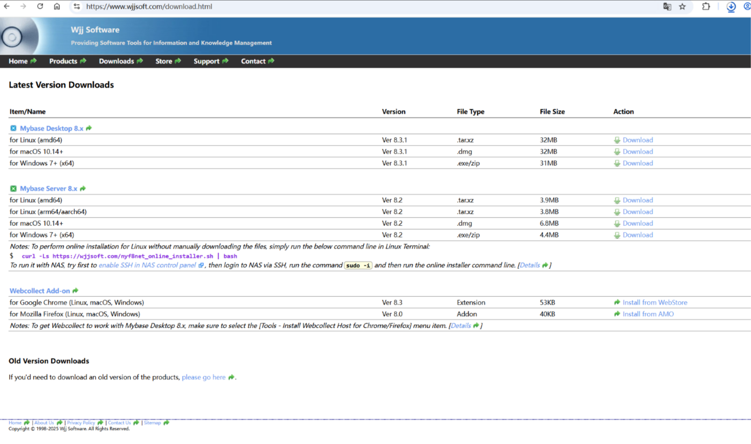Viewport: 751px width, 444px height.
Task: Show browser downloads
Action: tap(731, 7)
